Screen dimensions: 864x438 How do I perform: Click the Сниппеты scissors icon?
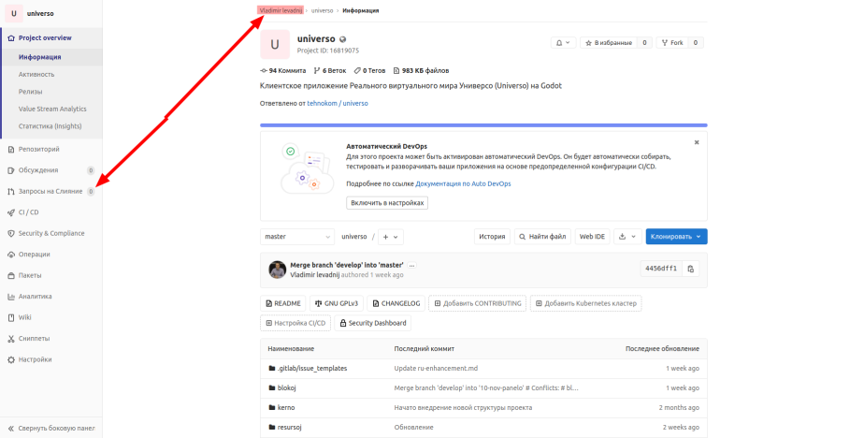[x=11, y=338]
